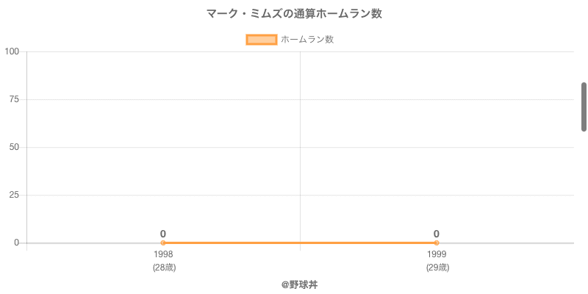Click the 1998 data point marker
Image resolution: width=588 pixels, height=294 pixels.
click(163, 243)
